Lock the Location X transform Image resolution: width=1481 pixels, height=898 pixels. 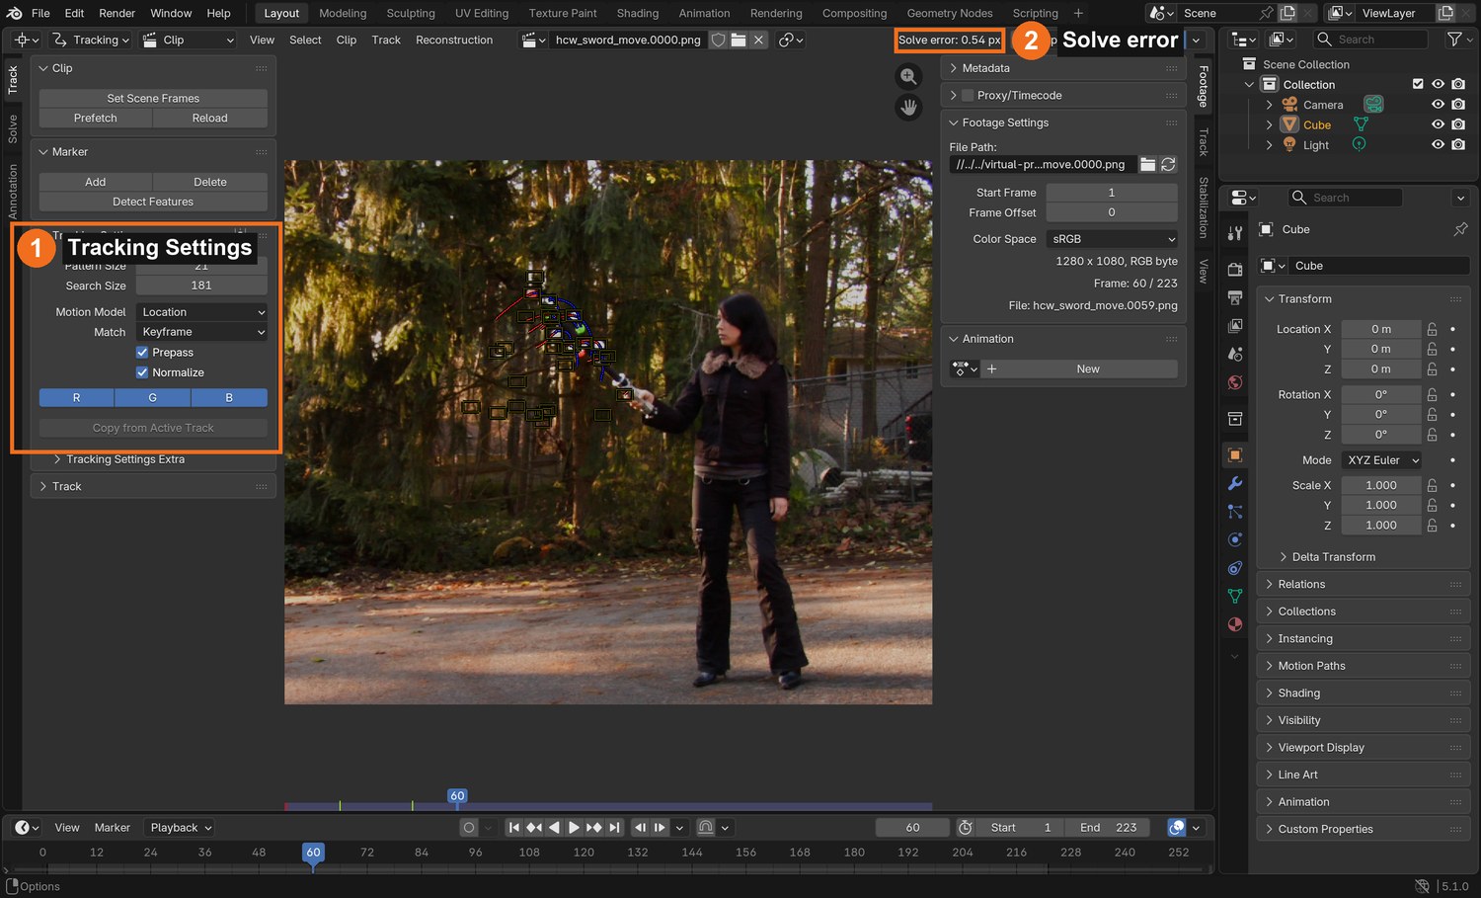point(1432,329)
